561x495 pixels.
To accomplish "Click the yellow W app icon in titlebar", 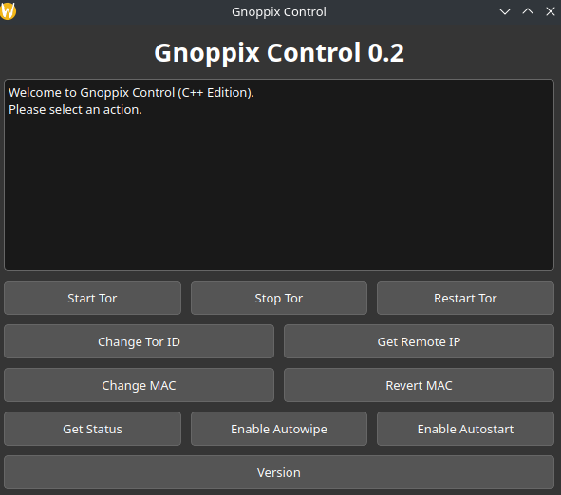I will (x=8, y=11).
